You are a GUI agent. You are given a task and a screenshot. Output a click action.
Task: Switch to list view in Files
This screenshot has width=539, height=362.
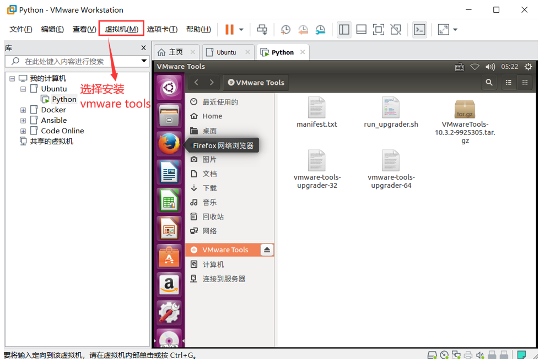[508, 83]
